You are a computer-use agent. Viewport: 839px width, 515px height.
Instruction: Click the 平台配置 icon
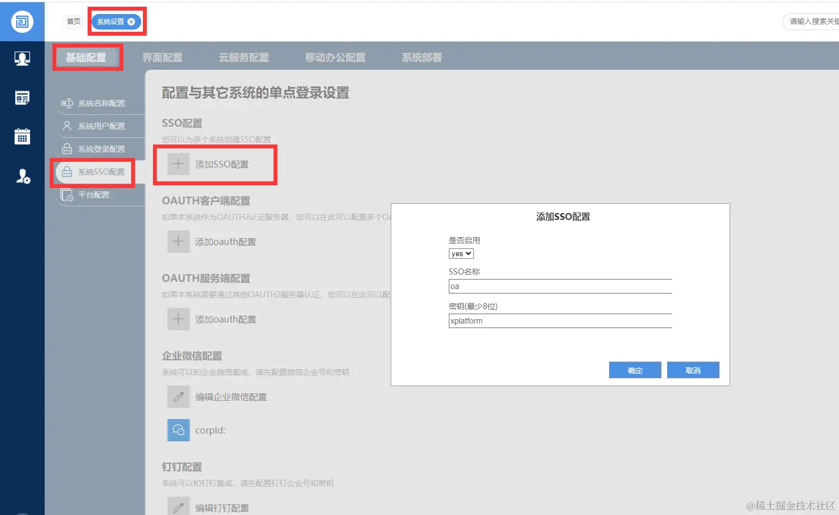[x=67, y=195]
